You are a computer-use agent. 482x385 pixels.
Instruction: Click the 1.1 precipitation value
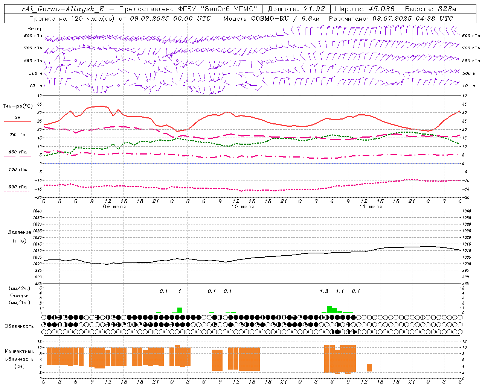340,291
